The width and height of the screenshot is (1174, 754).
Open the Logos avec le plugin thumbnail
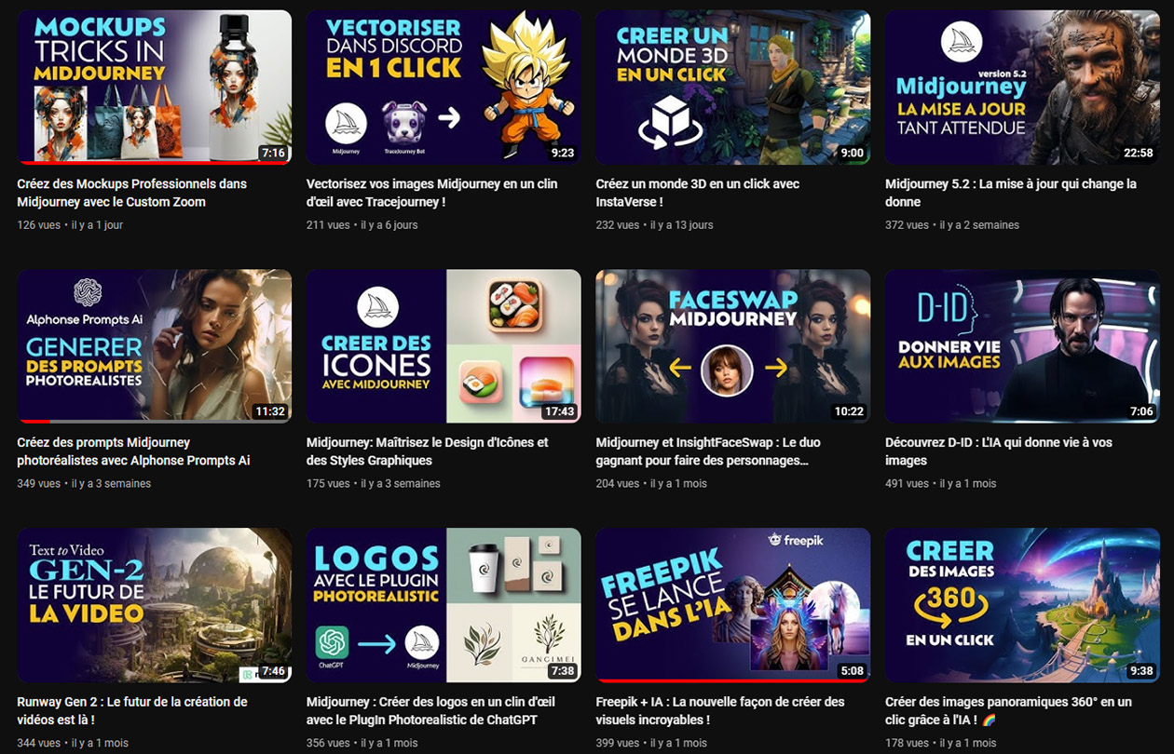[444, 605]
